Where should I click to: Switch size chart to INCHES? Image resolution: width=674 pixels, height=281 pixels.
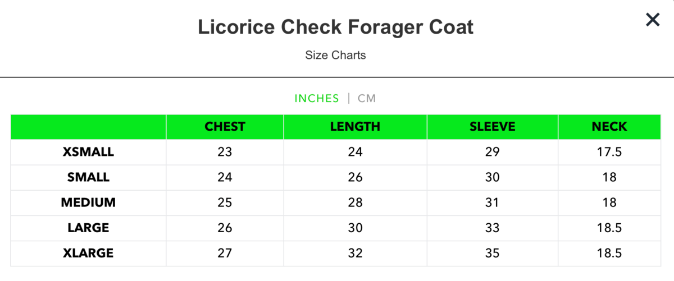tap(317, 99)
